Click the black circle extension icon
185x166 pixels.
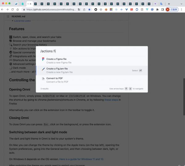point(96,10)
